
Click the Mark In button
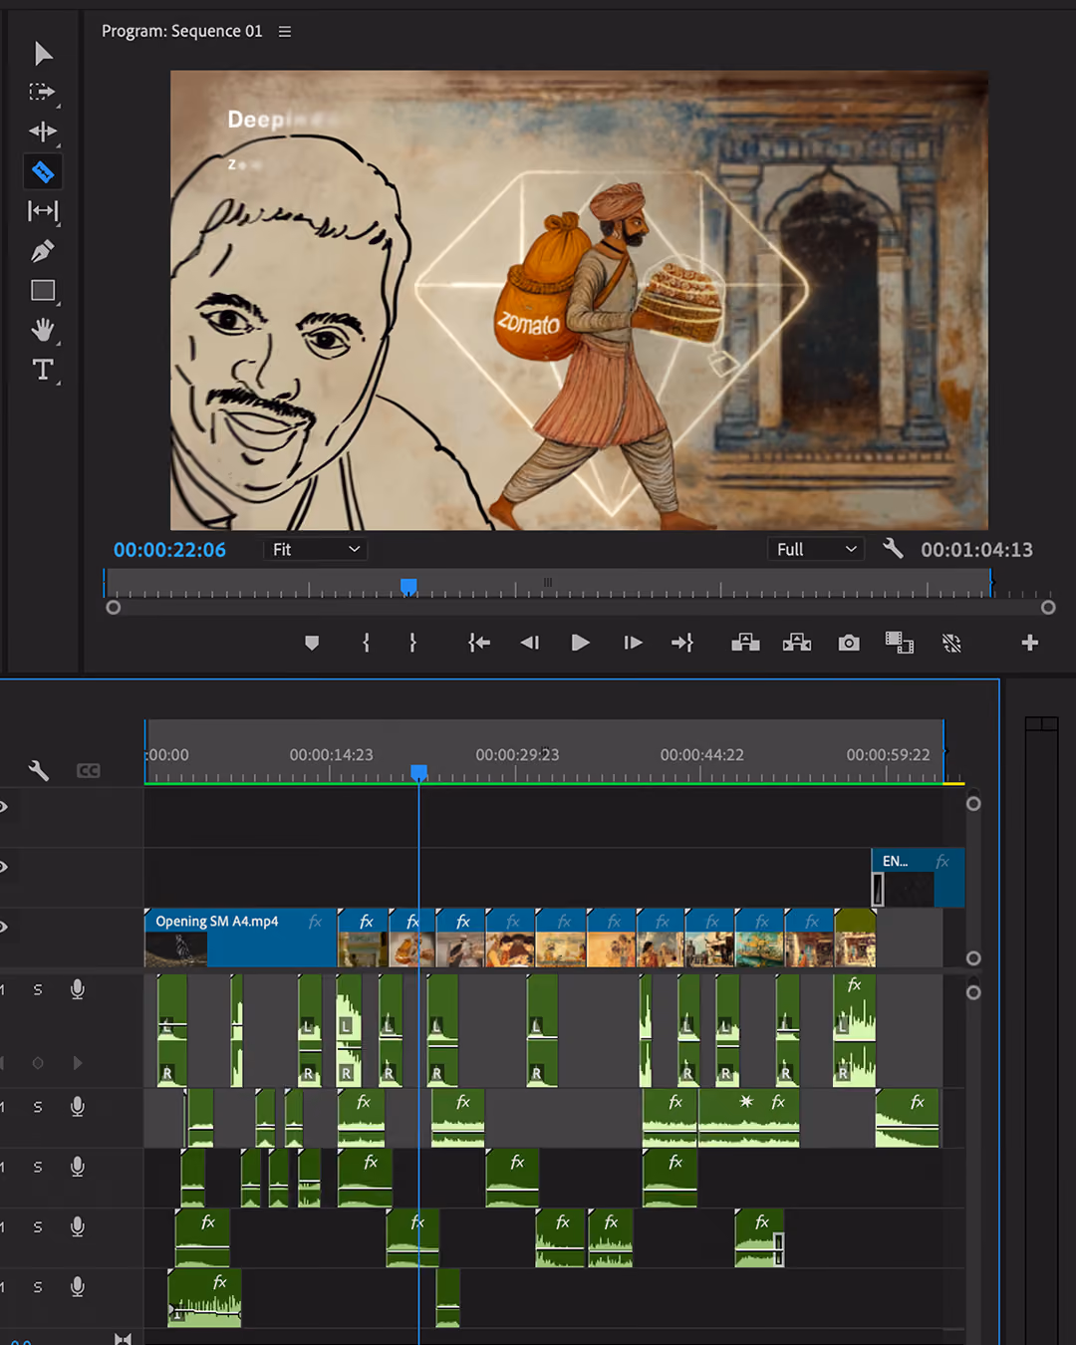[367, 644]
